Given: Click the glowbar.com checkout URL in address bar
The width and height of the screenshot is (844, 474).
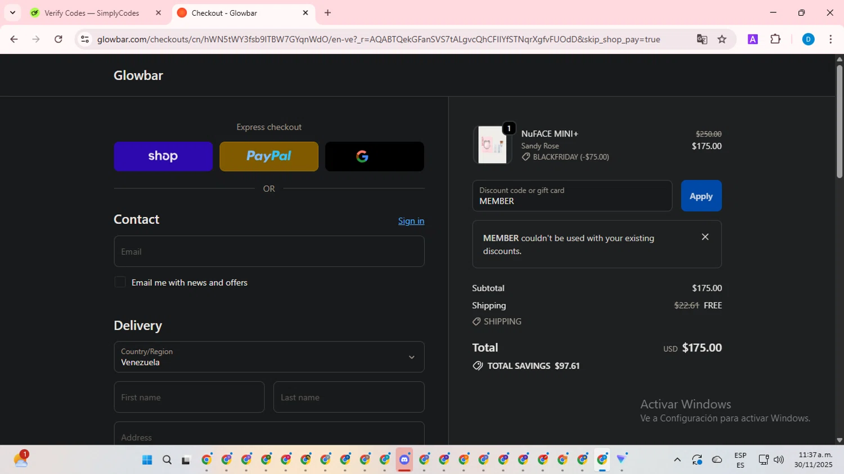Looking at the screenshot, I should (379, 39).
